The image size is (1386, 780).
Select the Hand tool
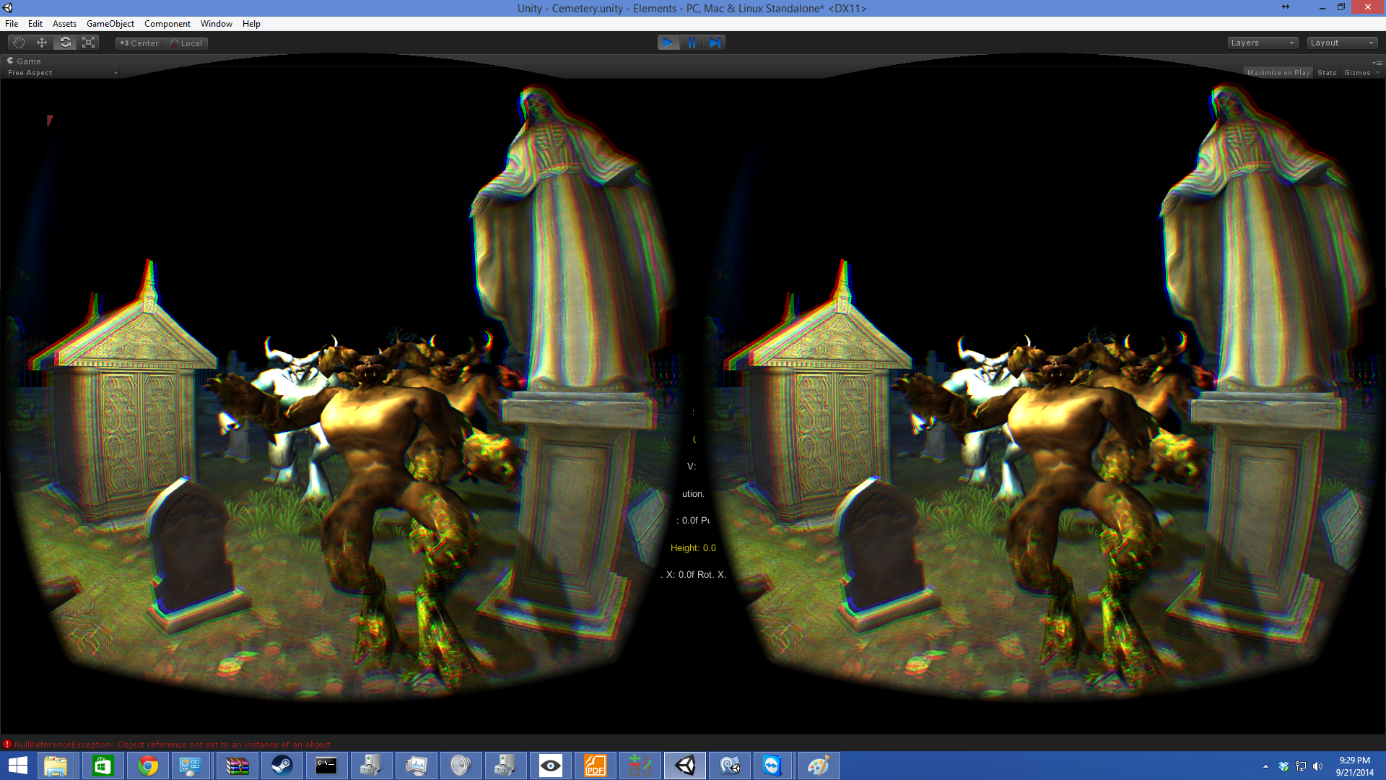(19, 43)
